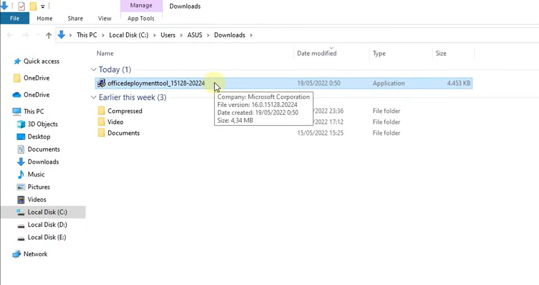Go up one folder level
Screen dimensions: 539x285
click(x=48, y=35)
